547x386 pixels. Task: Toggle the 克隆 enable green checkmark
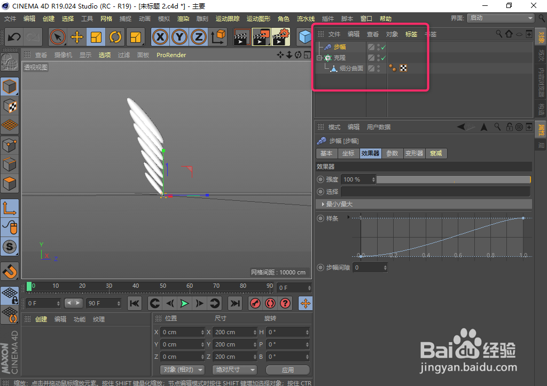pos(384,58)
